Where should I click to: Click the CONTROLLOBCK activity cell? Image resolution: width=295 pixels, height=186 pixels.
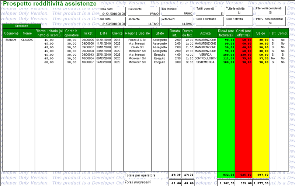pyautogui.click(x=205, y=59)
